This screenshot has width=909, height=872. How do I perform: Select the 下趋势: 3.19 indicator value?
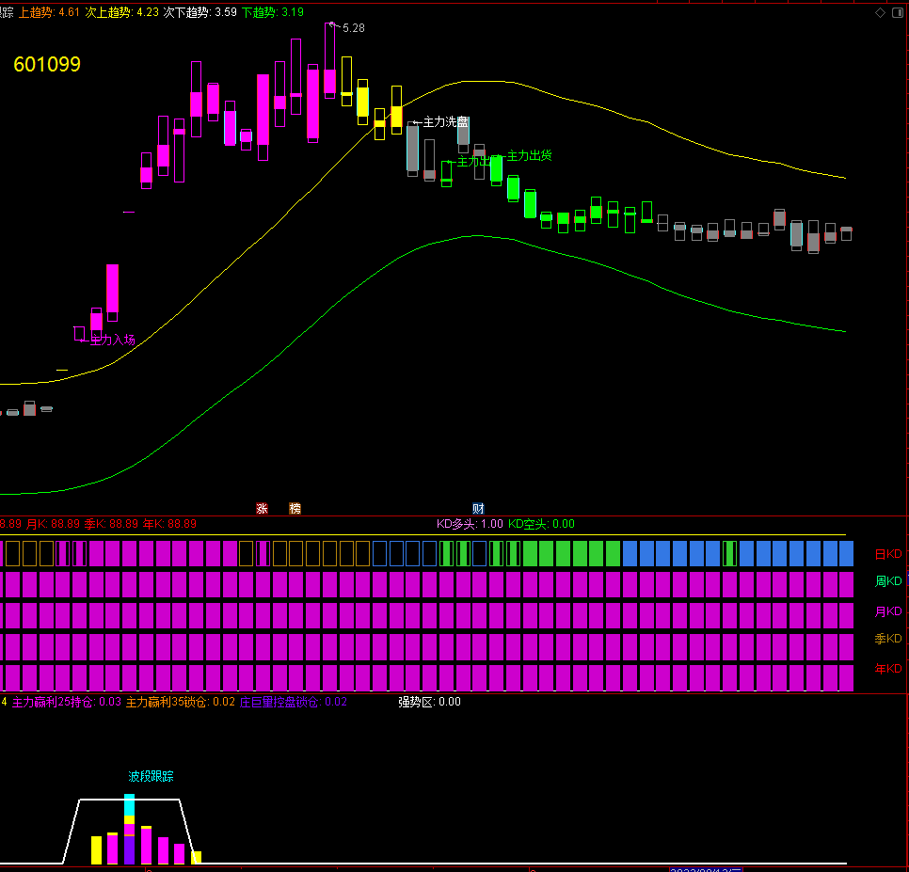point(273,12)
